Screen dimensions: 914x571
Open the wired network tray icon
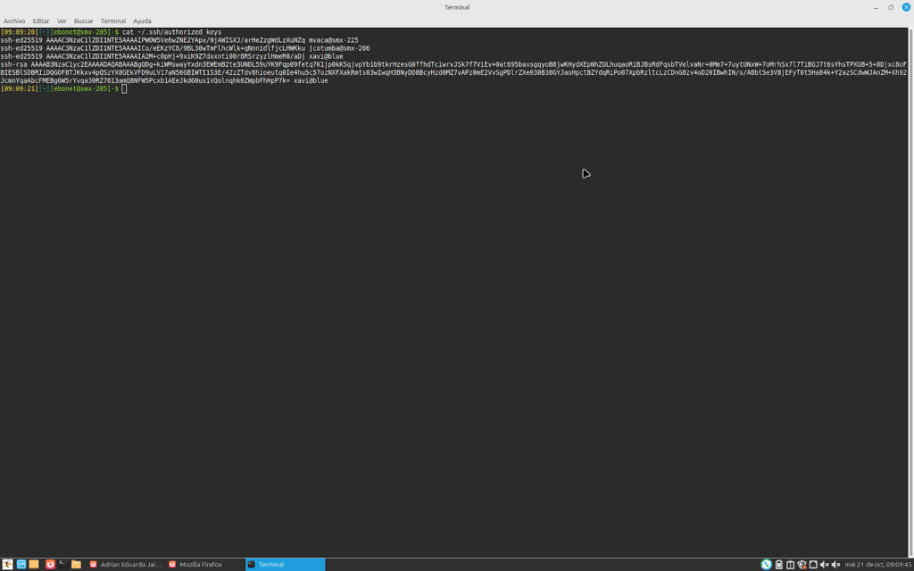(813, 564)
